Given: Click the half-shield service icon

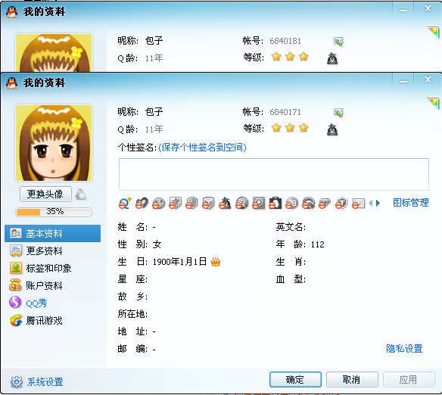Looking at the screenshot, I should 191,203.
